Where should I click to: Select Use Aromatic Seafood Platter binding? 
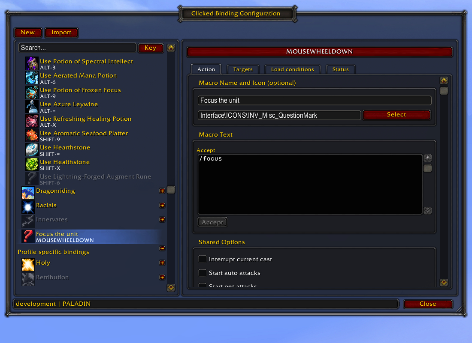[x=95, y=136]
